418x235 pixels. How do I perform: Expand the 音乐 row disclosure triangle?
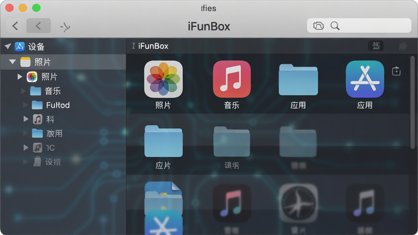(x=23, y=91)
